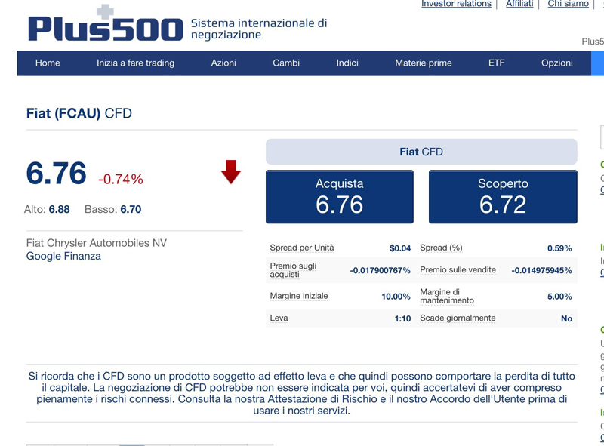
Task: Click the Margine di mantenimento label
Action: pyautogui.click(x=447, y=296)
